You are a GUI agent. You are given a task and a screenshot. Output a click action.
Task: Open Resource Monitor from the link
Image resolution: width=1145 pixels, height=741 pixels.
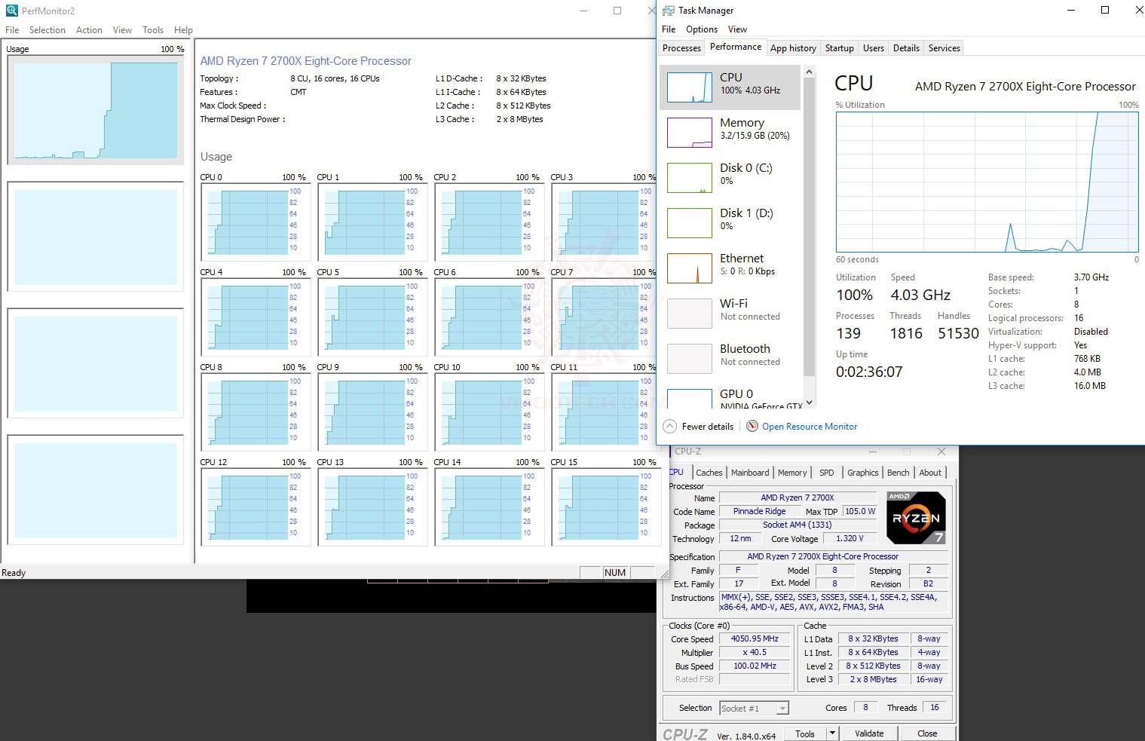[810, 427]
